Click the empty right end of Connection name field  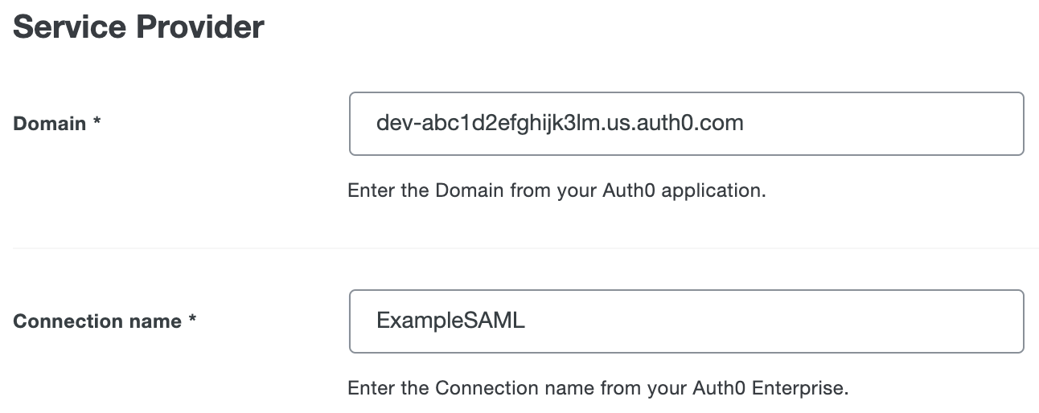pos(885,321)
